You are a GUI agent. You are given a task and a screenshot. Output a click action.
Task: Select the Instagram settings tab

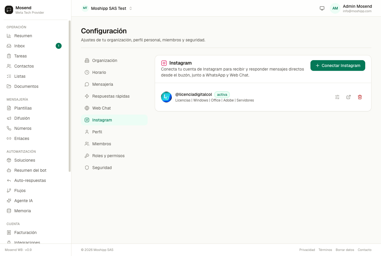[x=114, y=120]
